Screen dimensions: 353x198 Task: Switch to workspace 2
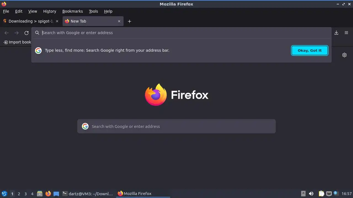click(19, 194)
